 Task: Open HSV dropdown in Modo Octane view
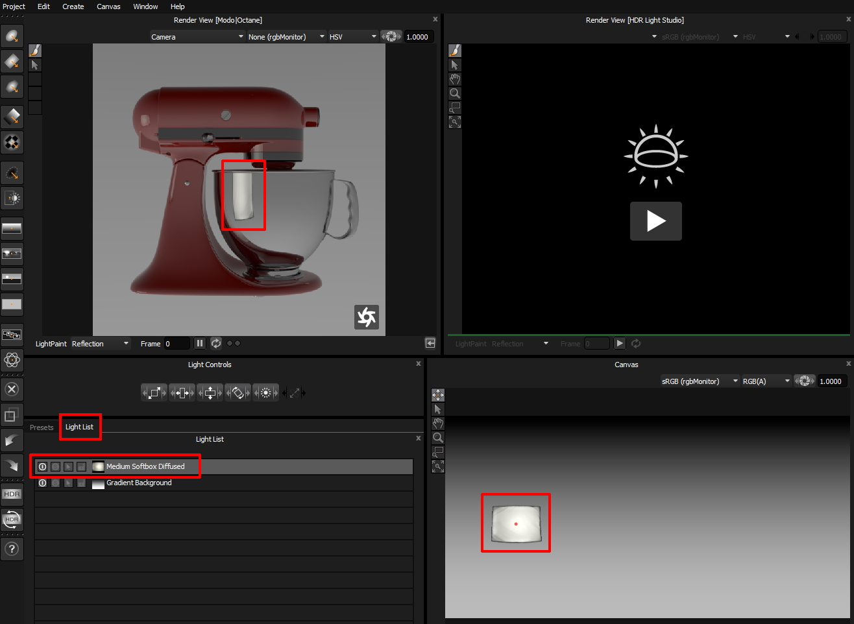[x=353, y=37]
